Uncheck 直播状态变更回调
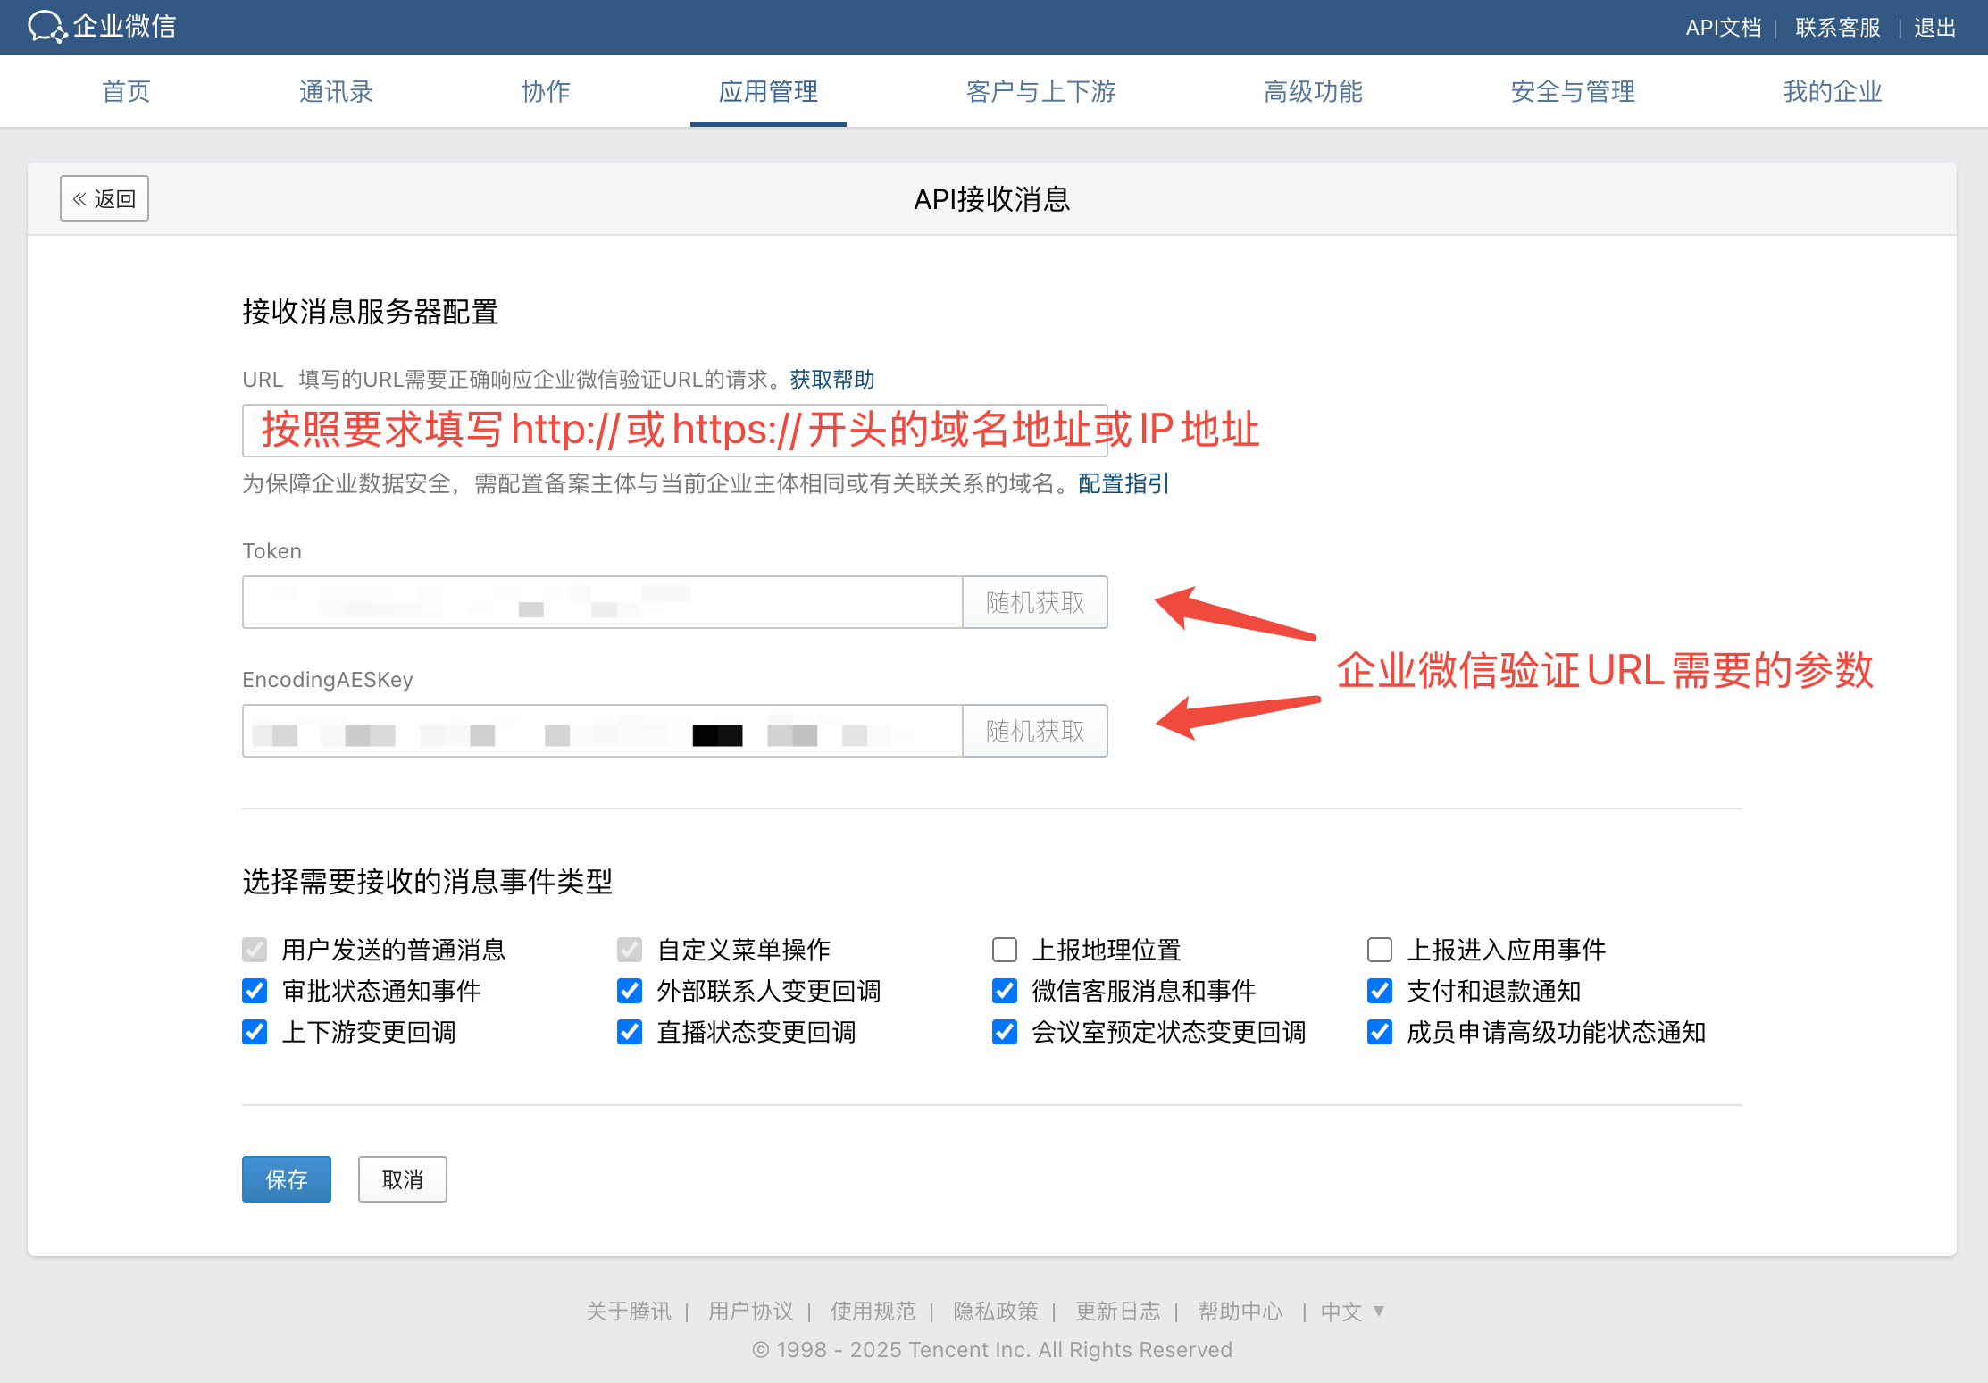This screenshot has width=1988, height=1383. point(630,1032)
